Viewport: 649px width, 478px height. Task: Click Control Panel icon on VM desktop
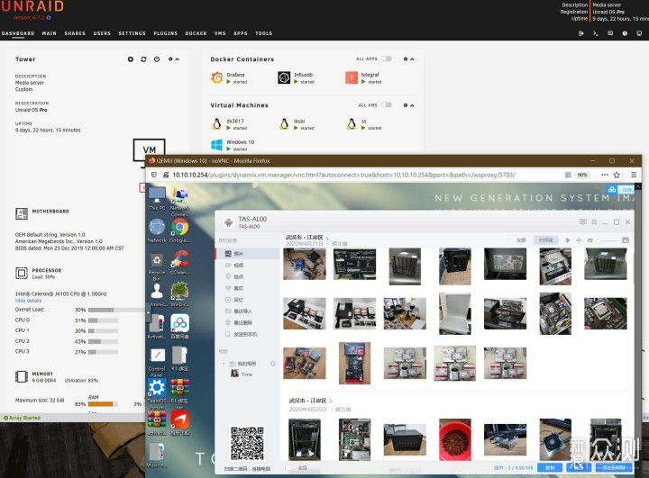pos(157,356)
